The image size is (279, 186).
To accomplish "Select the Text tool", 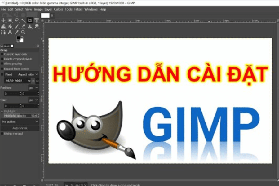I will 10,32.
